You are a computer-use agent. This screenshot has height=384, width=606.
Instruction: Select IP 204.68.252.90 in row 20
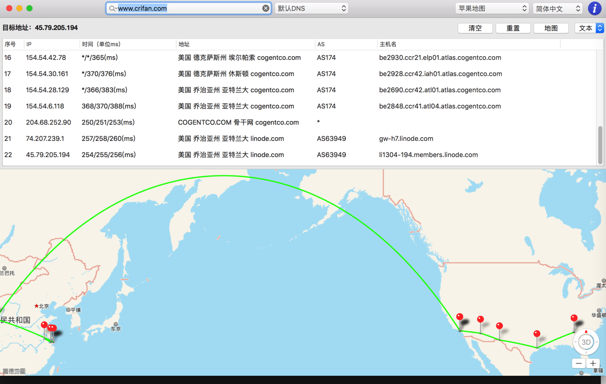pyautogui.click(x=48, y=123)
